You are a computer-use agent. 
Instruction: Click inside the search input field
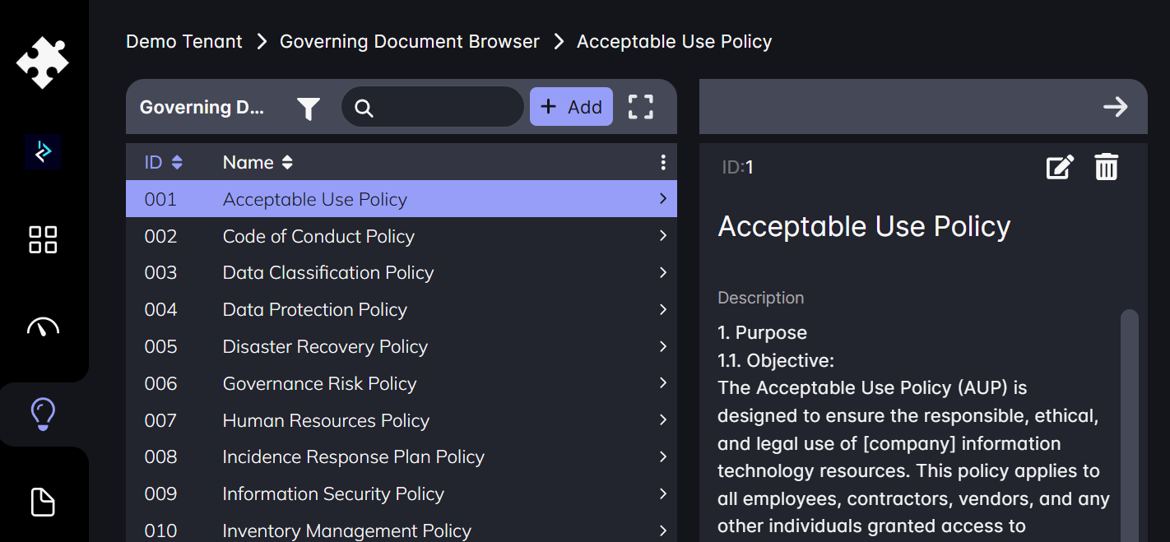[x=434, y=106]
